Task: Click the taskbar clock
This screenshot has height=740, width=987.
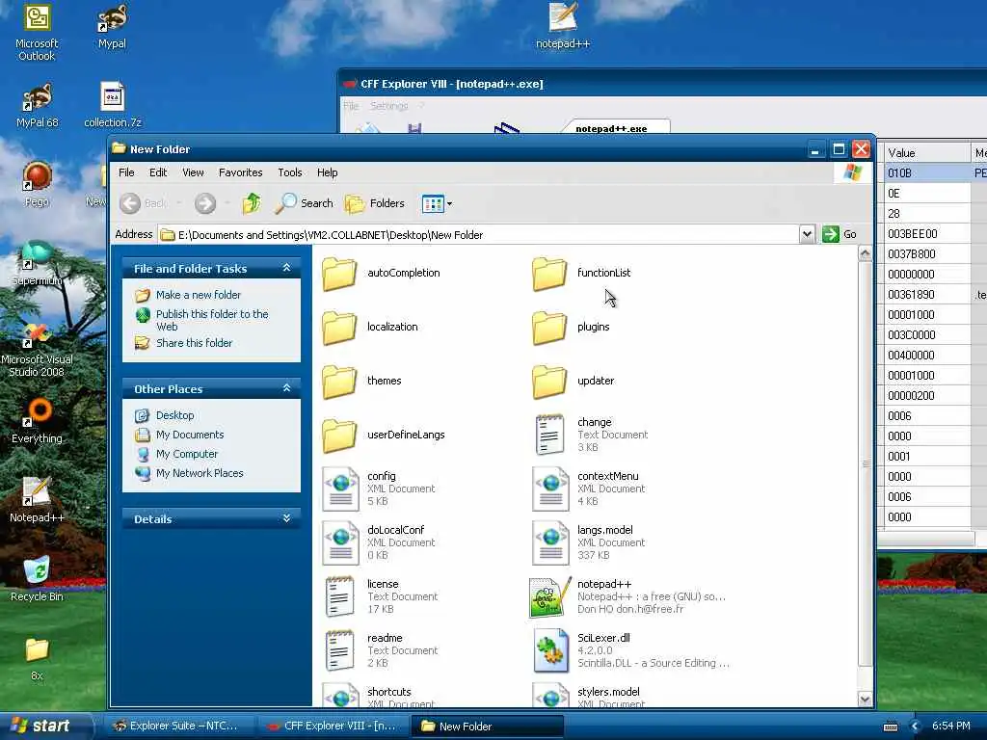Action: pyautogui.click(x=950, y=727)
